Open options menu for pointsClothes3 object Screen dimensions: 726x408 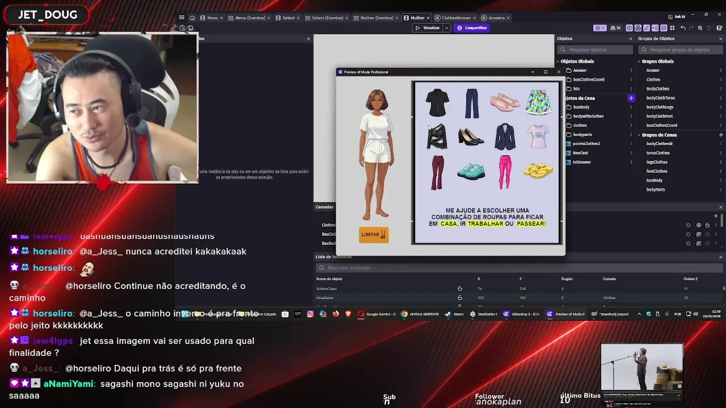(x=631, y=144)
